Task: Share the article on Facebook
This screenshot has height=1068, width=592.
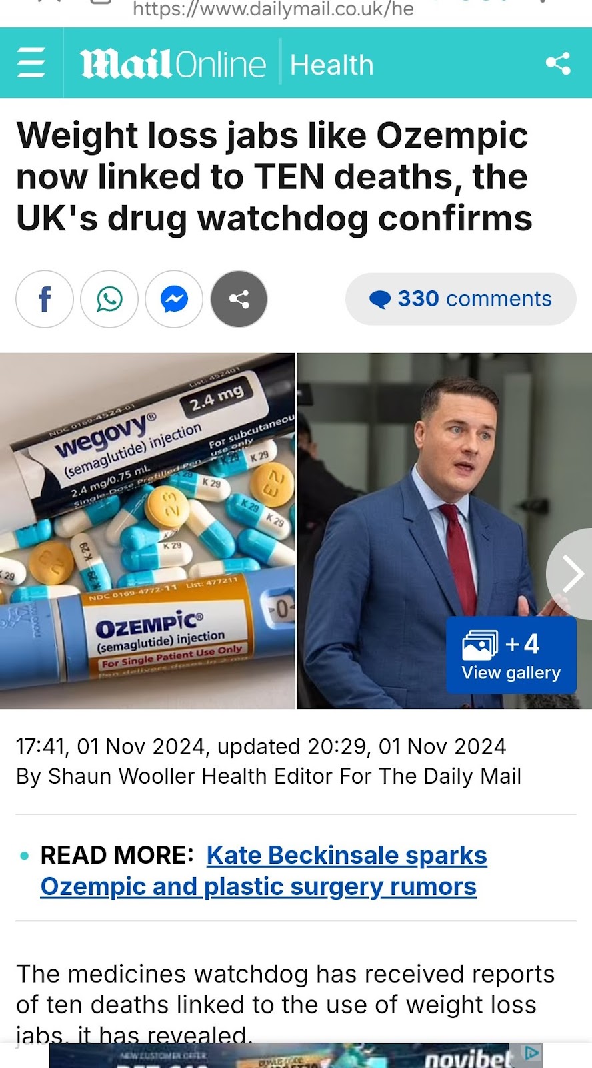Action: coord(45,299)
